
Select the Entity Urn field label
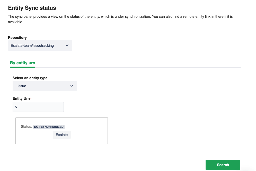click(21, 98)
